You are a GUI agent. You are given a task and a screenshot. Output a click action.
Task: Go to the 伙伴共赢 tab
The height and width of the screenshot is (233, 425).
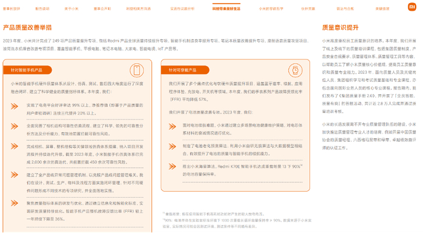coord(308,8)
